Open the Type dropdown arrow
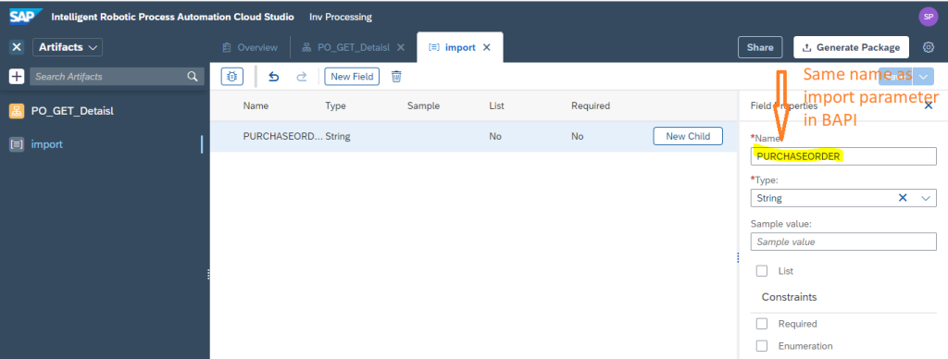Image resolution: width=948 pixels, height=359 pixels. (926, 198)
